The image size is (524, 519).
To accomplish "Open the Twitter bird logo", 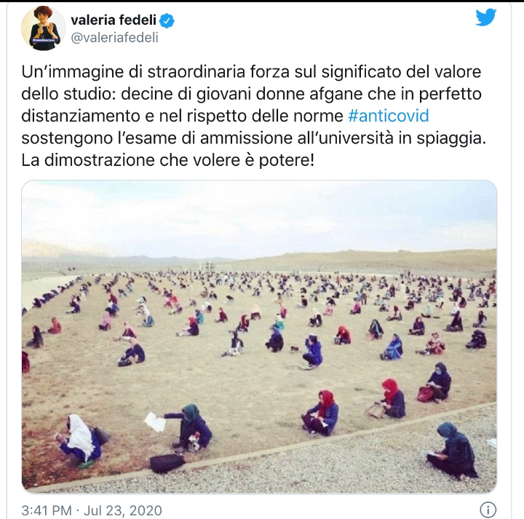I will 486,17.
